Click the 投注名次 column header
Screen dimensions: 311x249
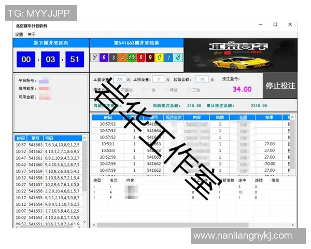click(174, 118)
